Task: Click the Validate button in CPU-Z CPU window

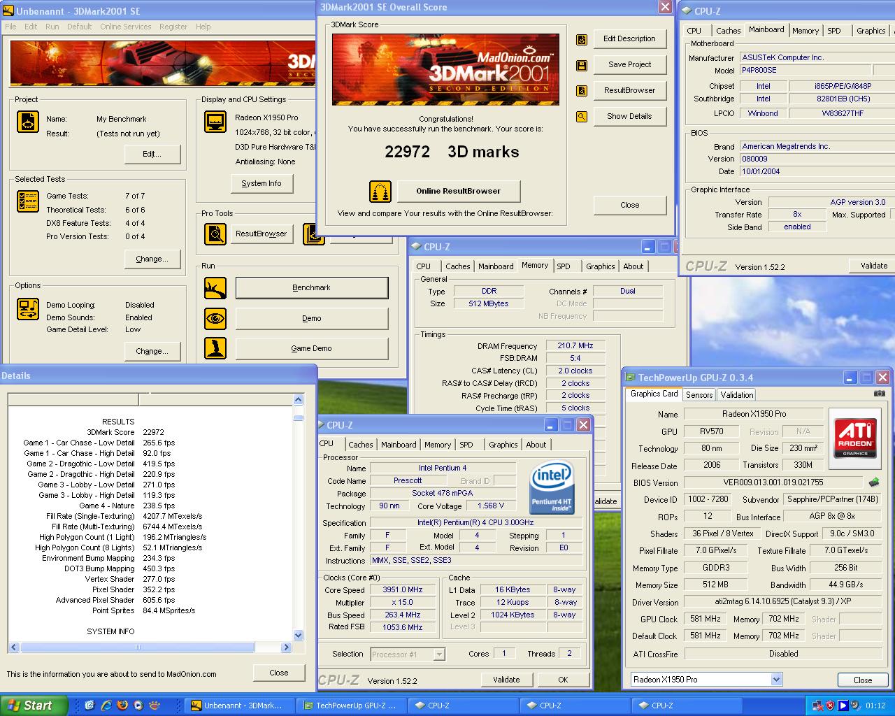Action: [506, 680]
